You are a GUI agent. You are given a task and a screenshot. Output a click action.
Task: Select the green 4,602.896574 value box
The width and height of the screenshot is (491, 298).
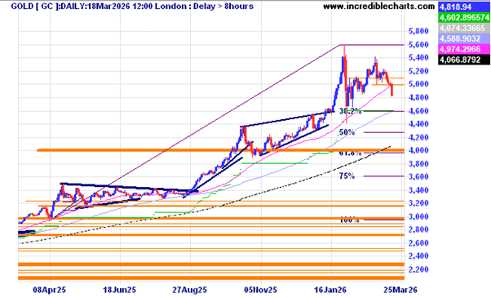(x=464, y=17)
